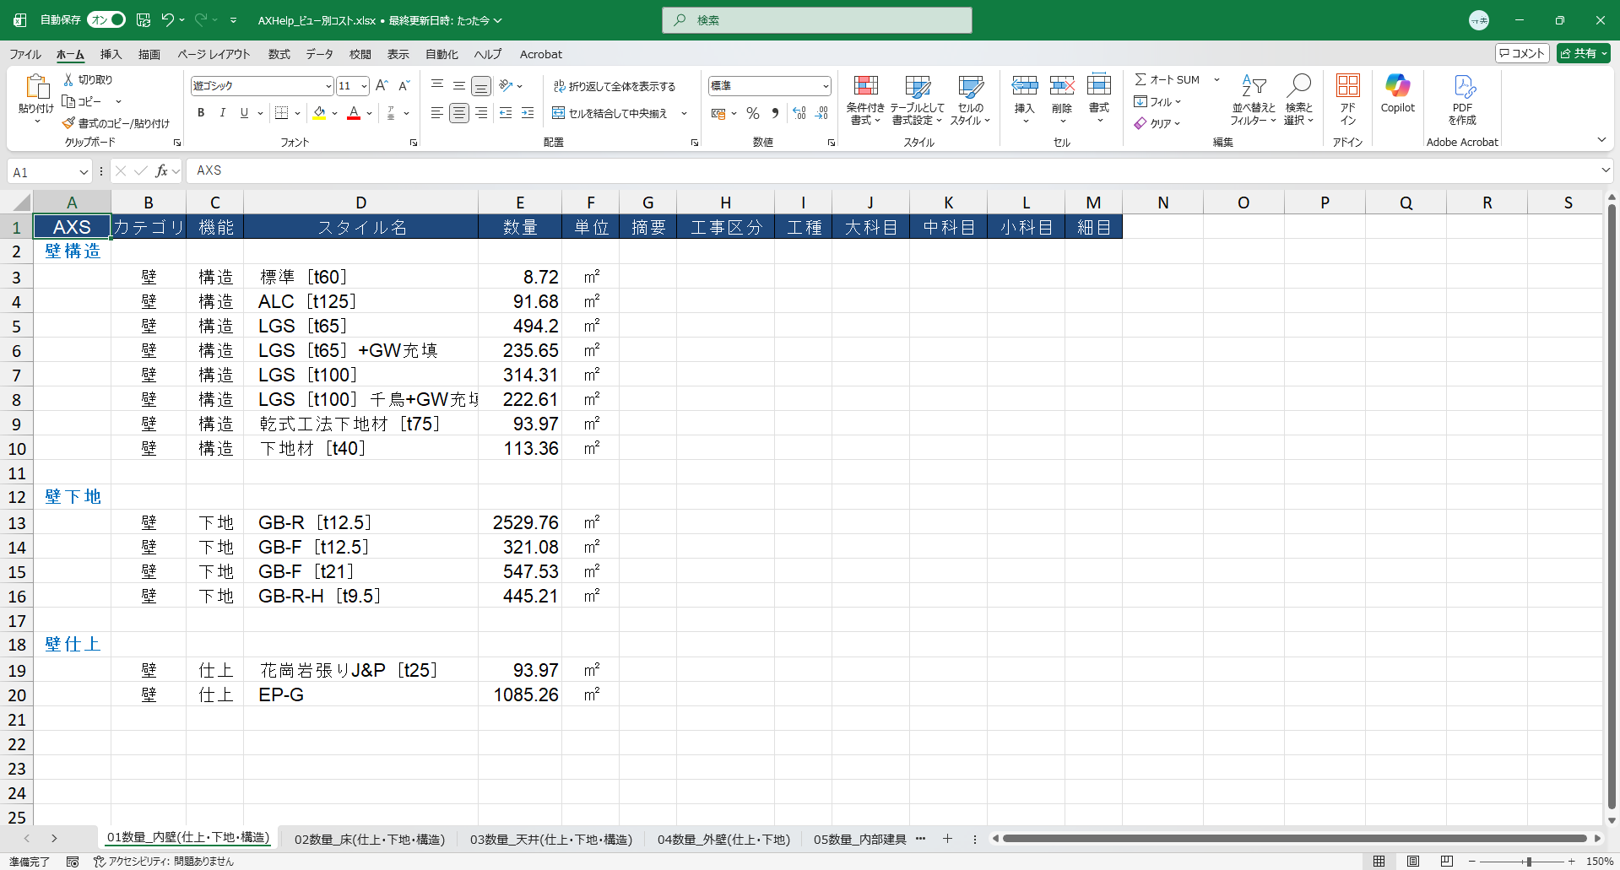The width and height of the screenshot is (1620, 870).
Task: Click the Insert Function fx icon
Action: click(x=161, y=171)
